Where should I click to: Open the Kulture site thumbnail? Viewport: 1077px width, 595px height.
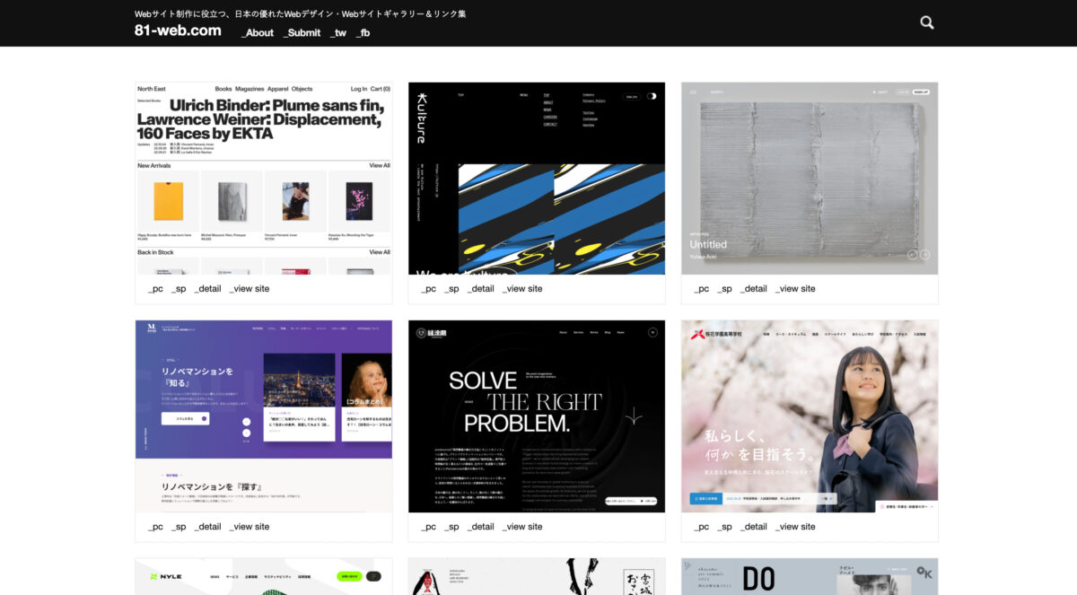537,179
